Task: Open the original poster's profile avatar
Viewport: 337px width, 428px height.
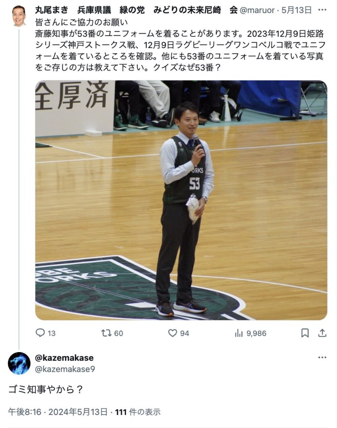Action: click(19, 16)
